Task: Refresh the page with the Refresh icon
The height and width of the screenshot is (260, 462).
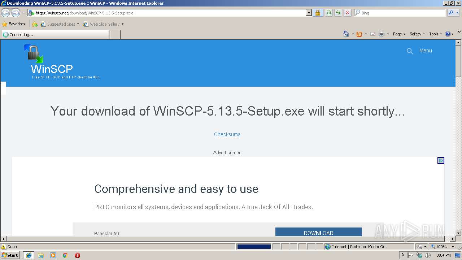Action: tap(338, 13)
